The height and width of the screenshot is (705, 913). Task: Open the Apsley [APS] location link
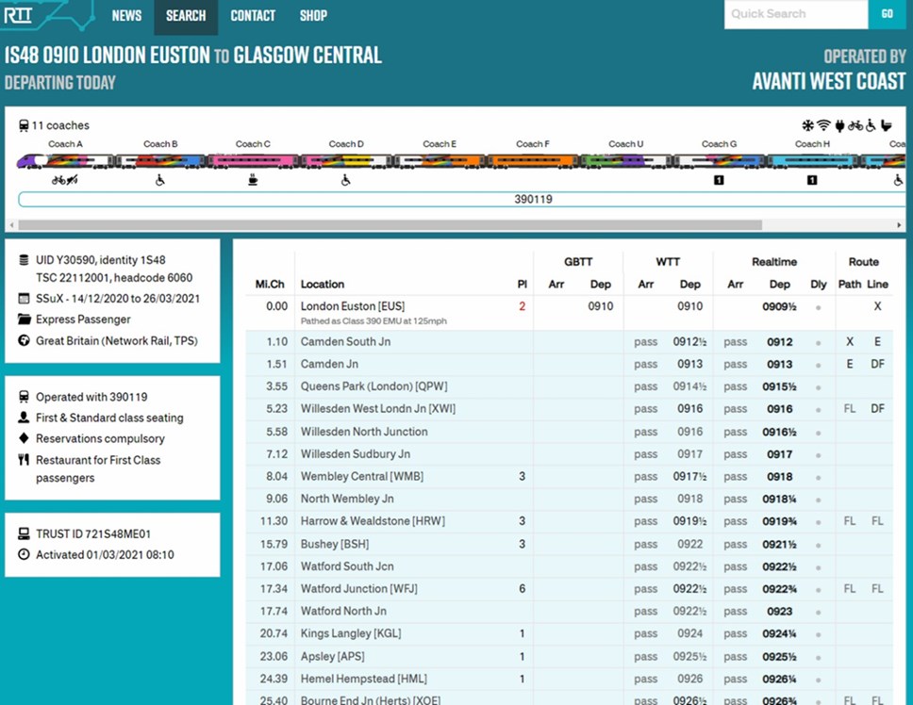pos(333,656)
